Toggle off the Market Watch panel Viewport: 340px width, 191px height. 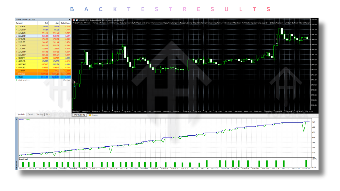[69, 19]
